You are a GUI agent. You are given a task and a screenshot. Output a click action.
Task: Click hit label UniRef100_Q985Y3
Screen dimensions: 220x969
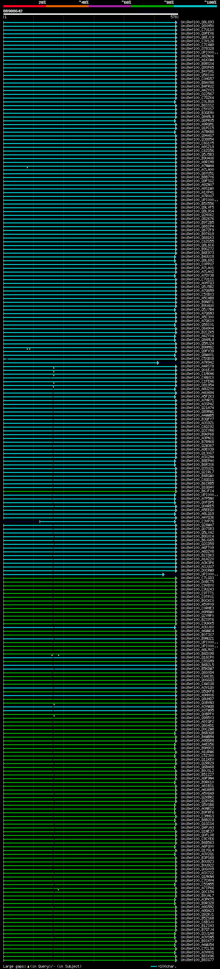(197, 718)
